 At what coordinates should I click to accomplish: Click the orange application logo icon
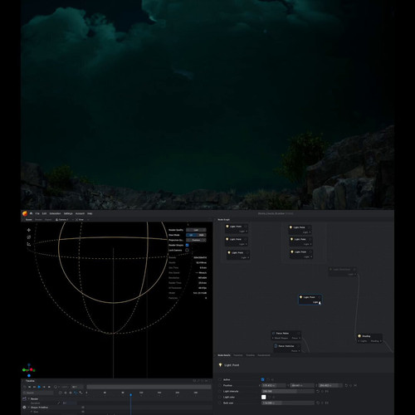25,213
